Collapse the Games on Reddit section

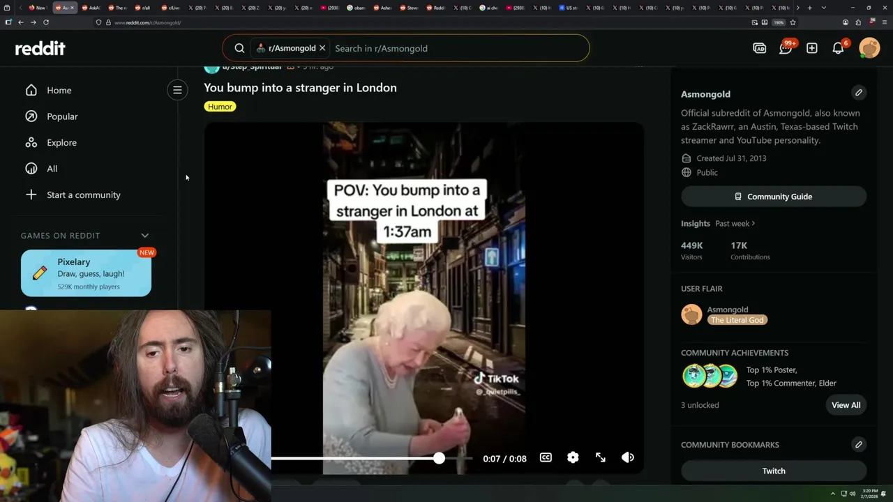click(x=145, y=236)
